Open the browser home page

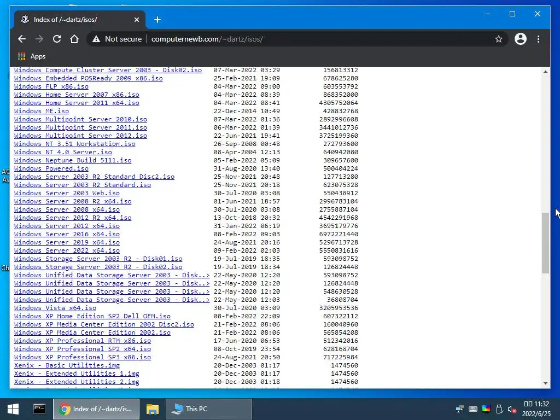(74, 39)
